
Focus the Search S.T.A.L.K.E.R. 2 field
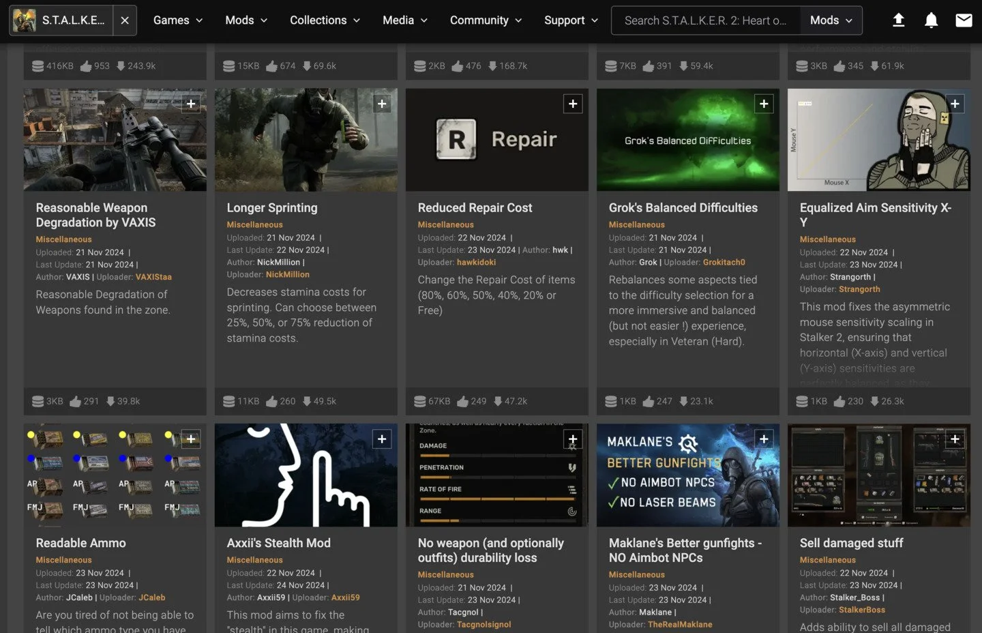click(x=706, y=20)
